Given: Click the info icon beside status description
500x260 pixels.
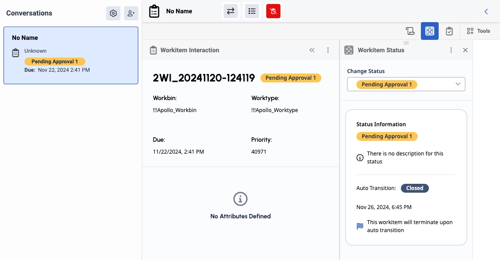Looking at the screenshot, I should [x=360, y=158].
